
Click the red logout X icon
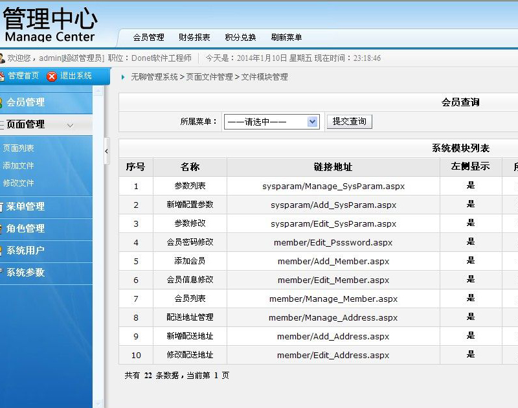coord(52,76)
